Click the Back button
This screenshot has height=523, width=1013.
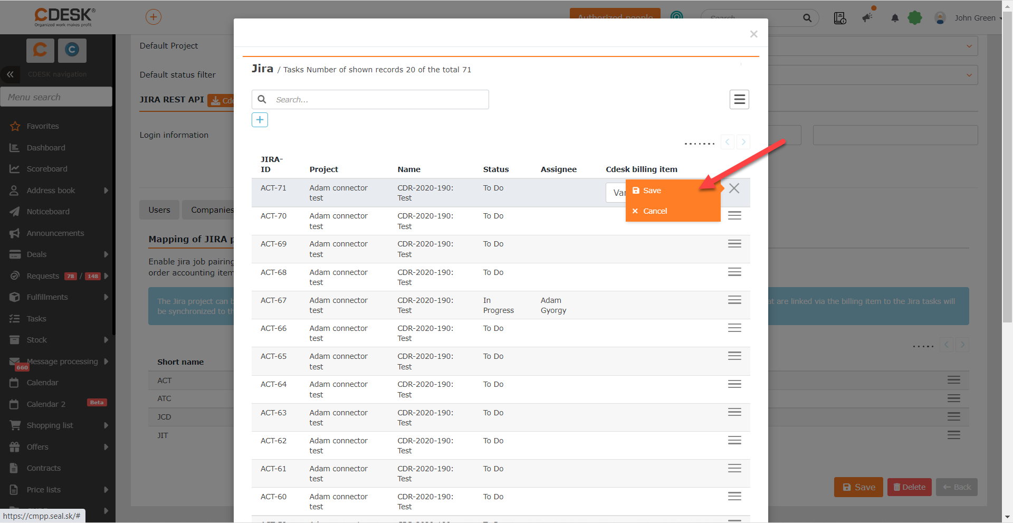[957, 487]
